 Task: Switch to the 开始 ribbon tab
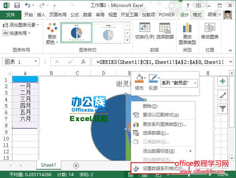point(28,15)
